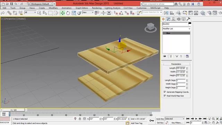Click the Shaded viewport label

point(21,19)
